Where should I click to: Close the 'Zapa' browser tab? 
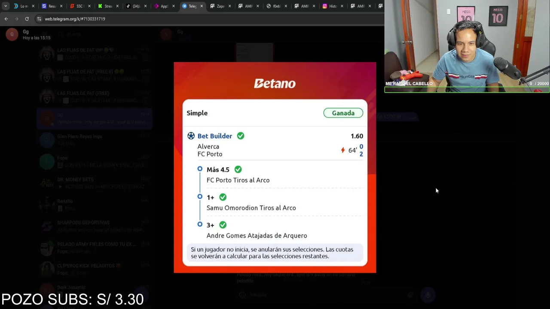(x=229, y=6)
